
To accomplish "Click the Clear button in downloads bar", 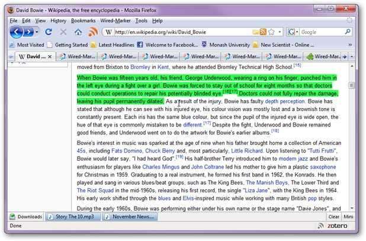I will 333,217.
